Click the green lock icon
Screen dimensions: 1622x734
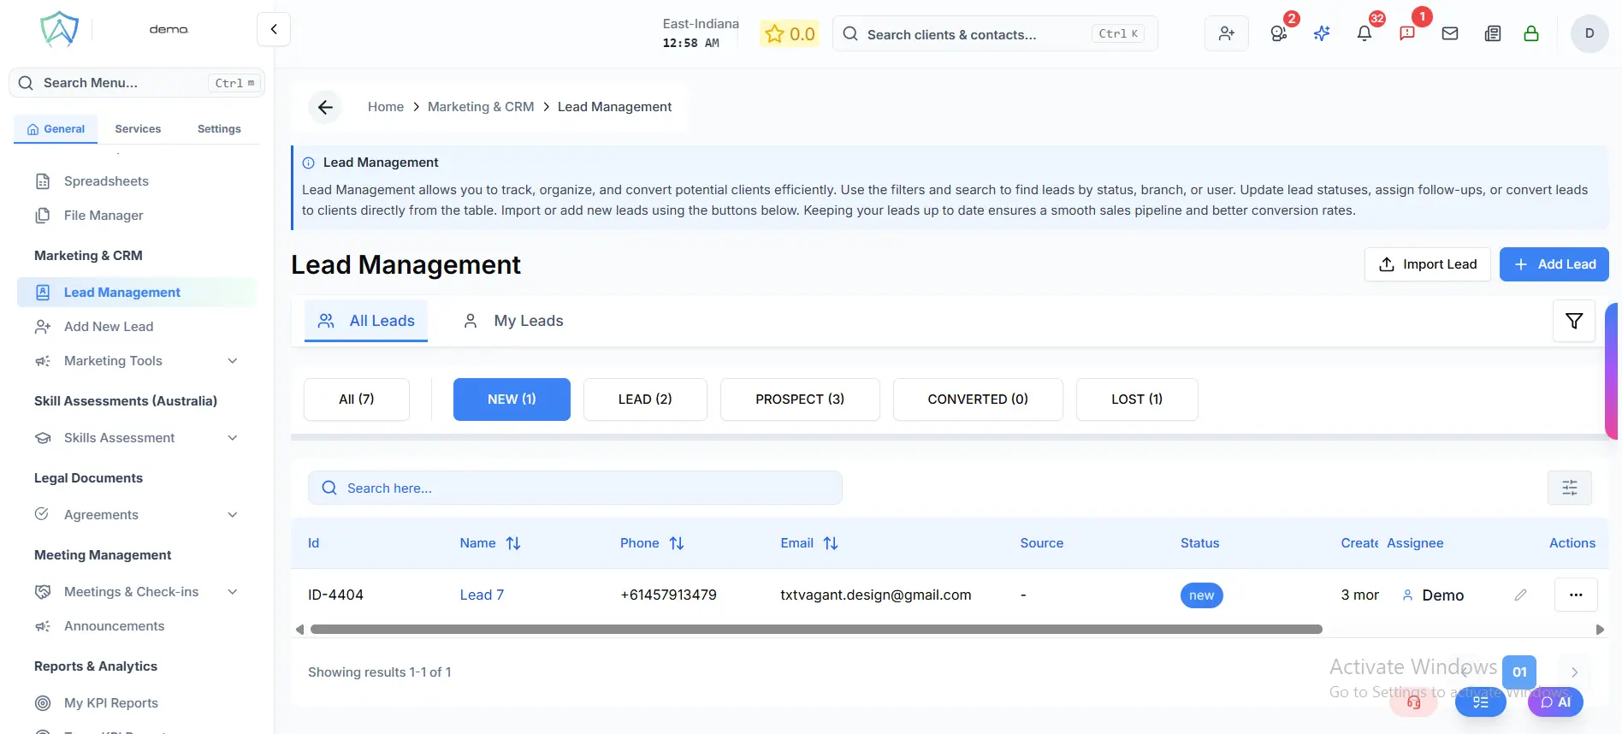pyautogui.click(x=1531, y=33)
